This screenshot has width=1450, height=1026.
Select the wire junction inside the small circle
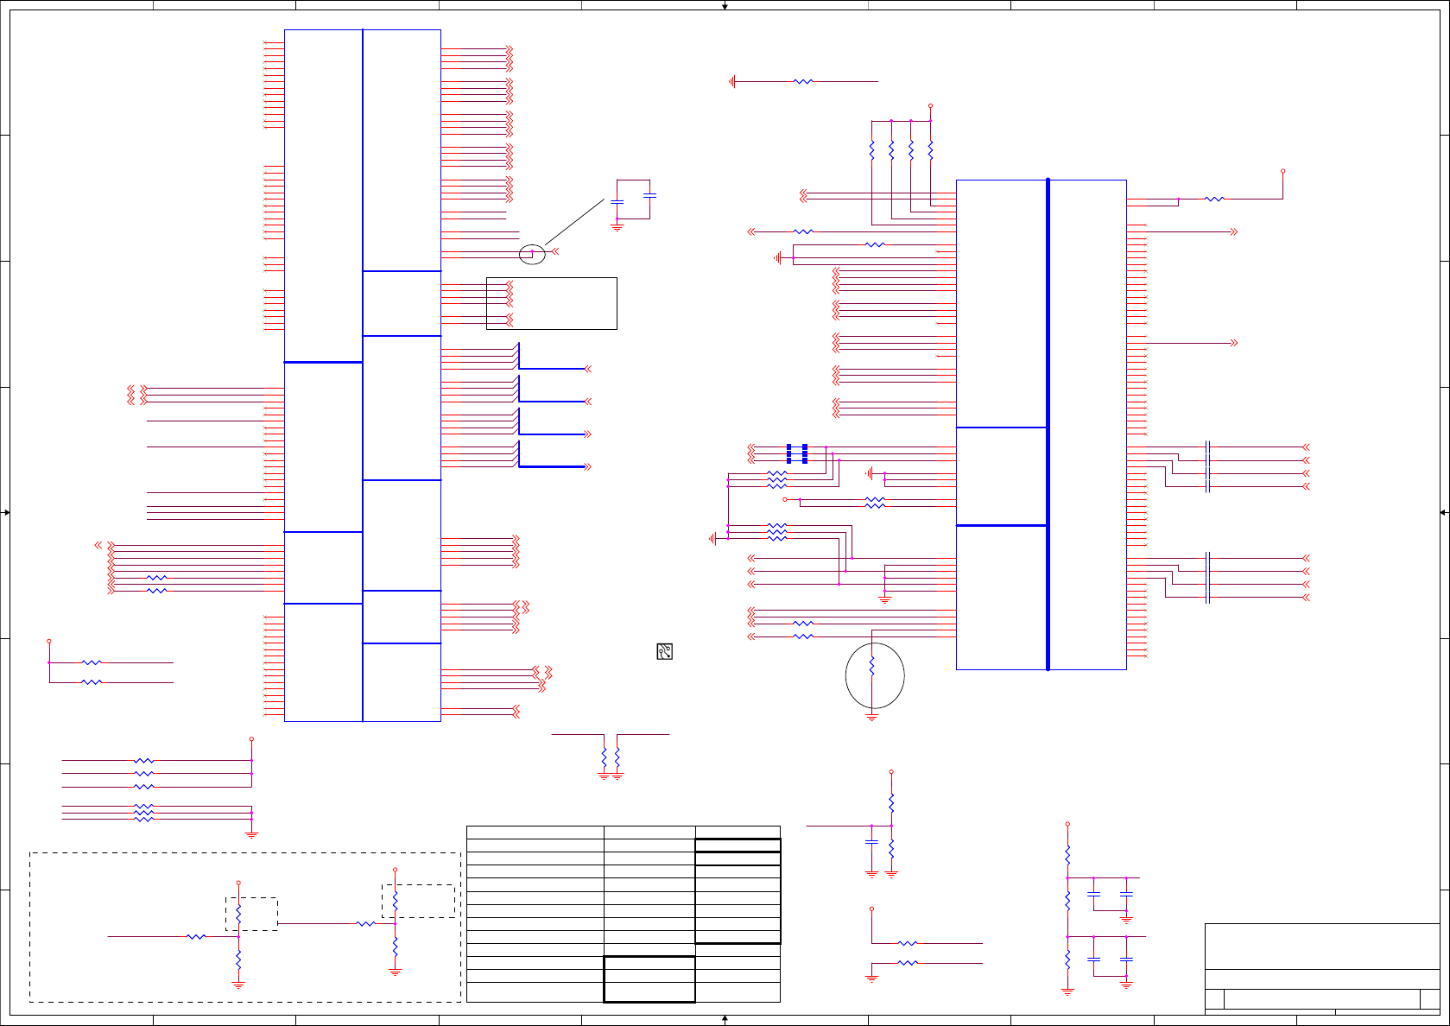click(x=531, y=253)
